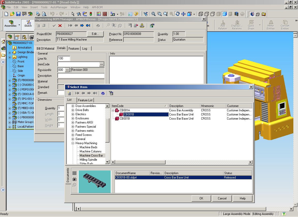
Task: Click the Pan view arrows icon
Action: tap(183, 14)
